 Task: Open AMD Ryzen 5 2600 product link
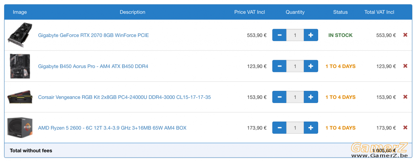click(112, 128)
